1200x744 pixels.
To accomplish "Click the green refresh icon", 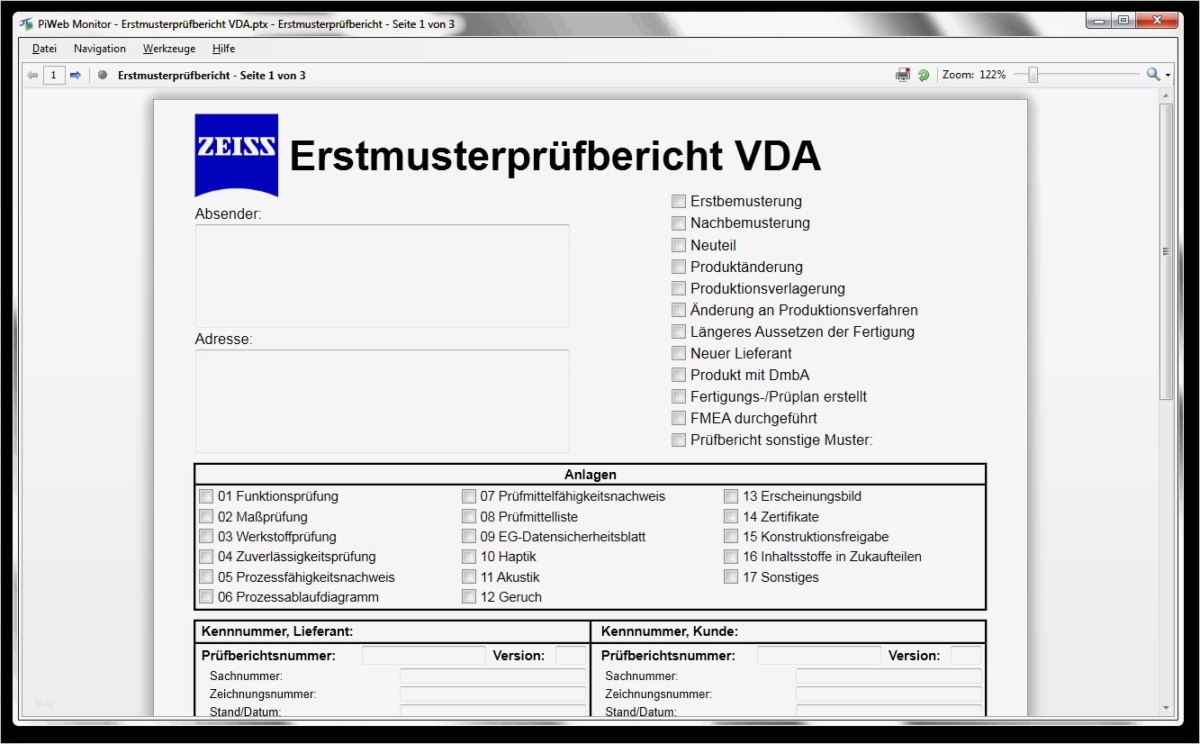I will [924, 76].
